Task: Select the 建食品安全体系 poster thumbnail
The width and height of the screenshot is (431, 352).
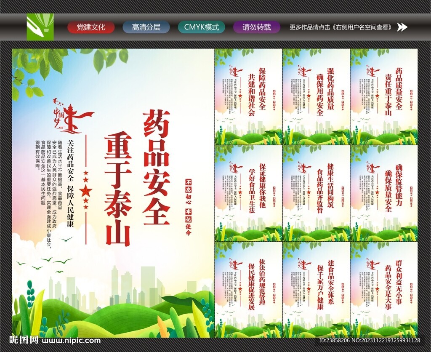Action: click(x=316, y=290)
